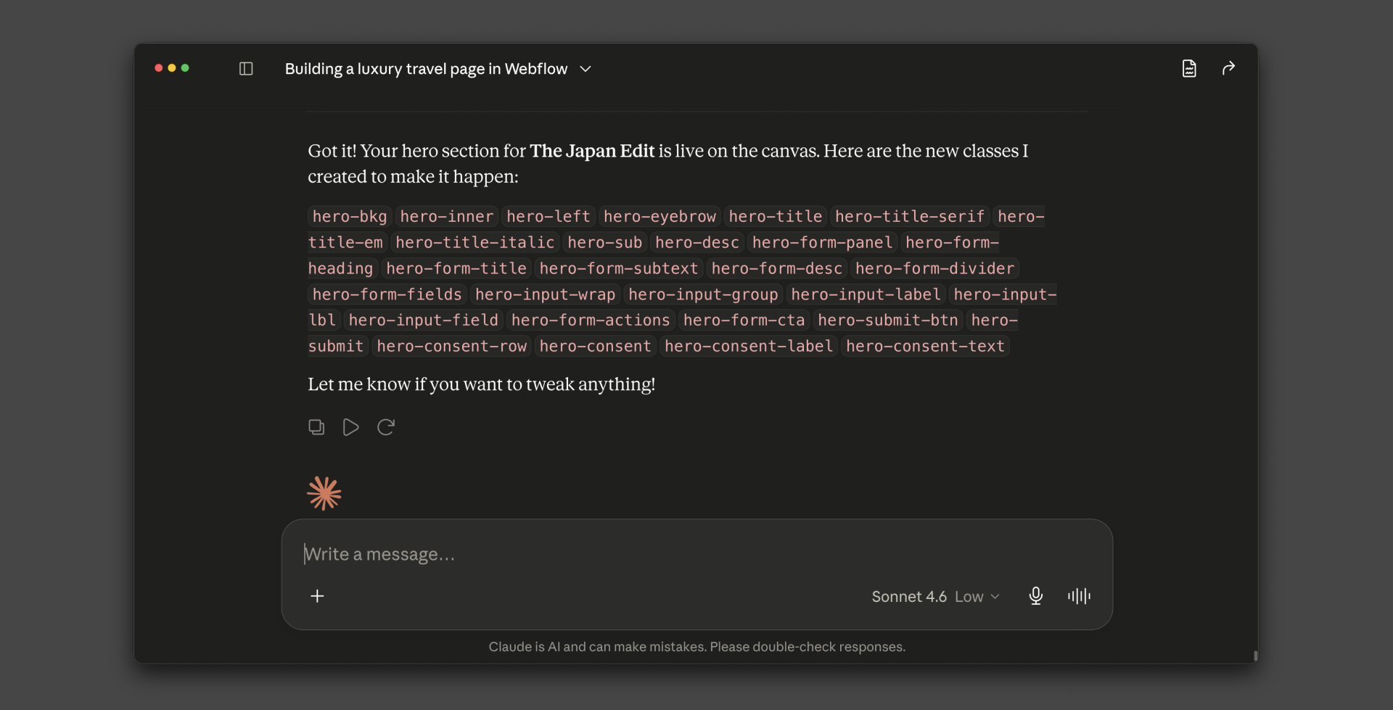1393x710 pixels.
Task: Click the hero-sub class tag
Action: (605, 243)
